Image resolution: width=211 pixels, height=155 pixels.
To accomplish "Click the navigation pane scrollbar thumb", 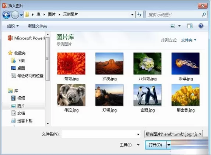I will (48, 59).
